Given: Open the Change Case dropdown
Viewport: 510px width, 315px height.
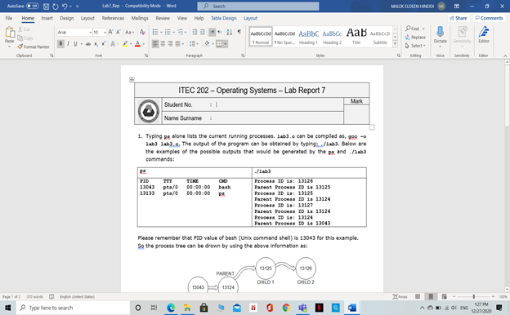Looking at the screenshot, I should (129, 32).
